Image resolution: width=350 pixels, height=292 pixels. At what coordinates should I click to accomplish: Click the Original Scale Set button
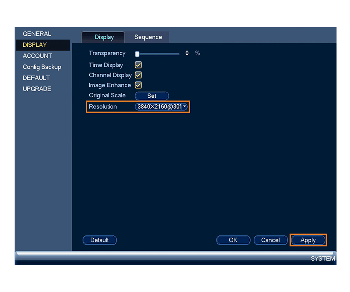152,96
